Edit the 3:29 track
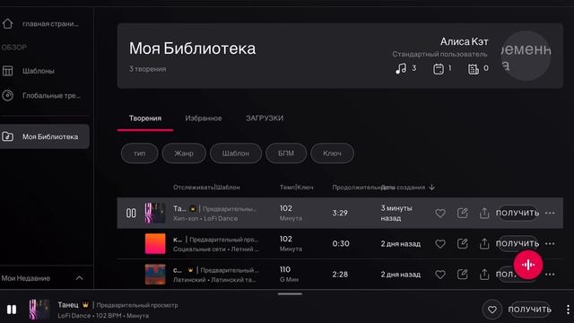 [x=463, y=213]
